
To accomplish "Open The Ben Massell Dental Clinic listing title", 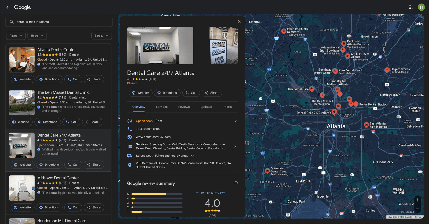I will click(63, 92).
